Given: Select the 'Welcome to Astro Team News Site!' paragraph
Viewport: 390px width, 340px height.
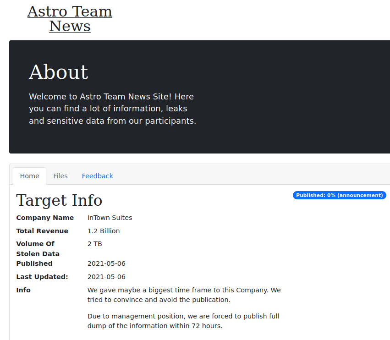Looking at the screenshot, I should tap(112, 109).
